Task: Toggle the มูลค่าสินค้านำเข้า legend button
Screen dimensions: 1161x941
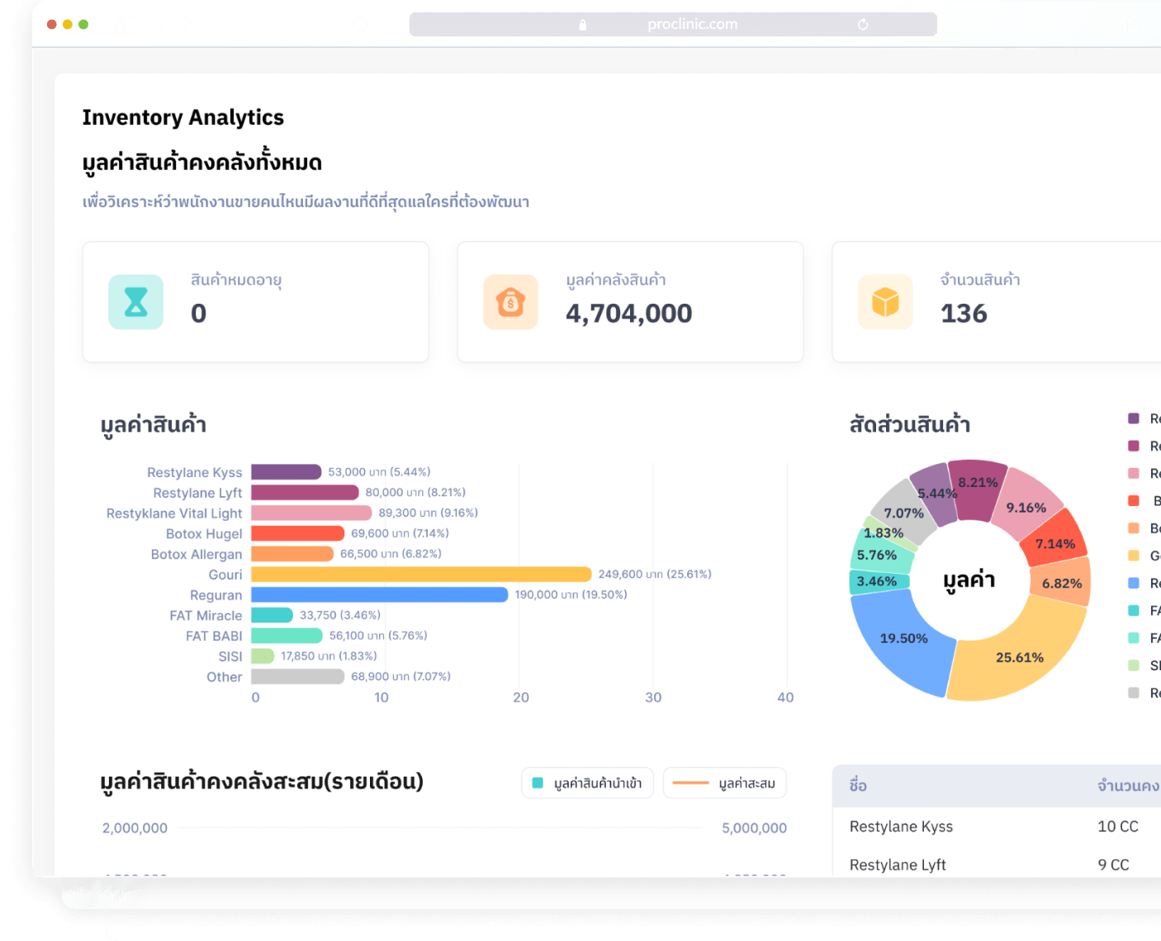Action: pyautogui.click(x=587, y=783)
